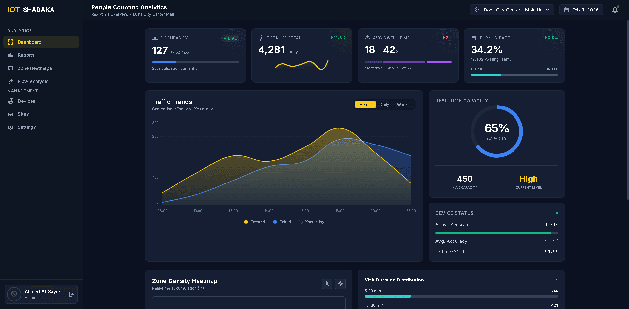
Task: Activate the magnifier zoom tool on Zone Density Heatmap
Action: [327, 284]
